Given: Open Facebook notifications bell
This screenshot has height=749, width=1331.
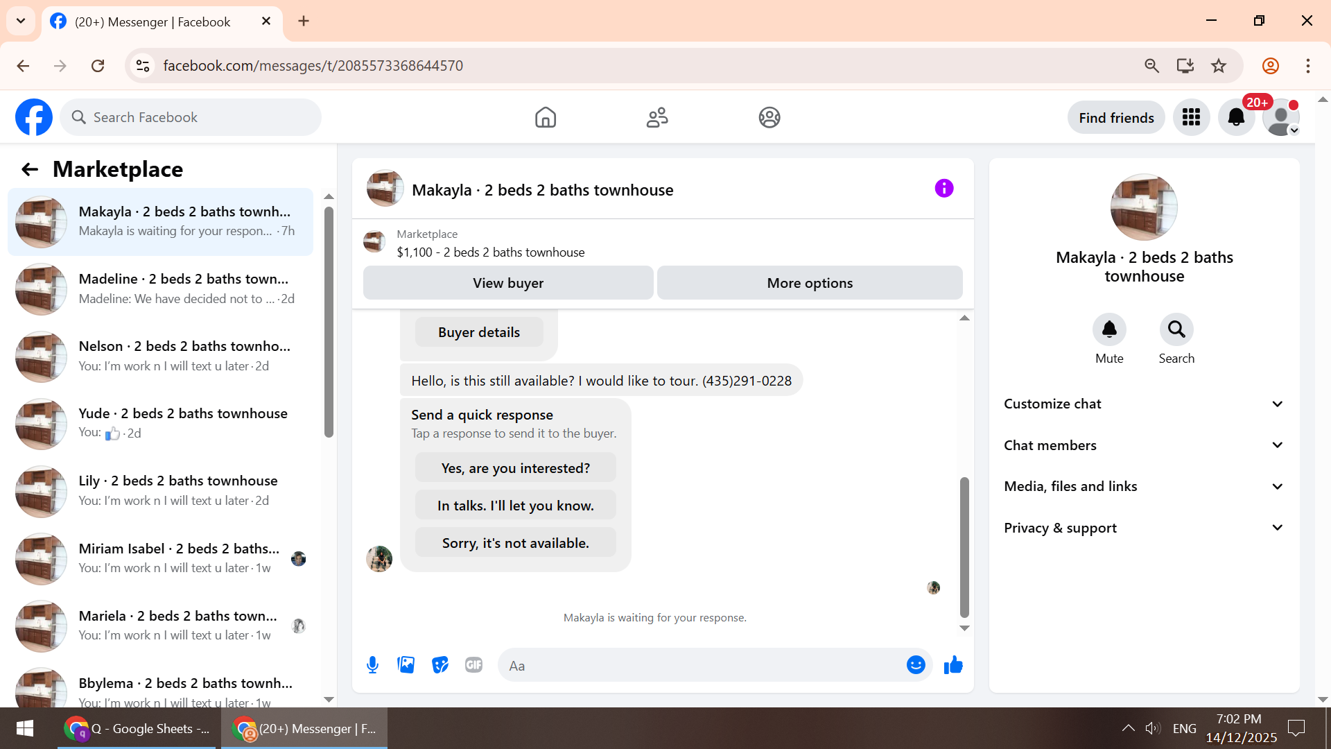Looking at the screenshot, I should (x=1236, y=118).
